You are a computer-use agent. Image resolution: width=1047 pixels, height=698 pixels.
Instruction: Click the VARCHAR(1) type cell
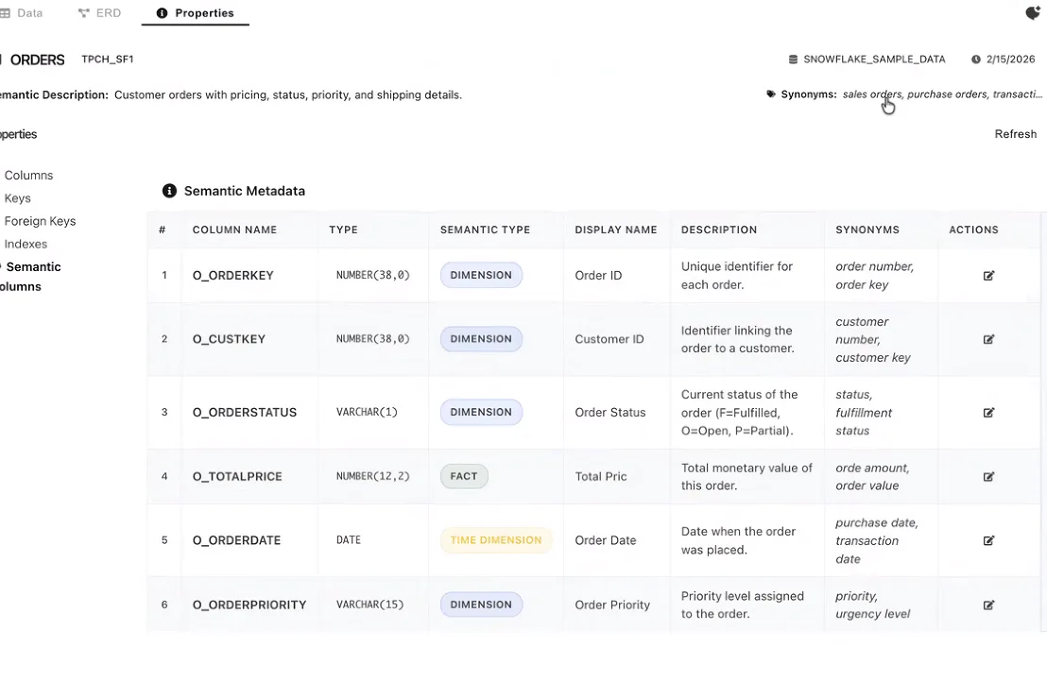[x=367, y=413]
